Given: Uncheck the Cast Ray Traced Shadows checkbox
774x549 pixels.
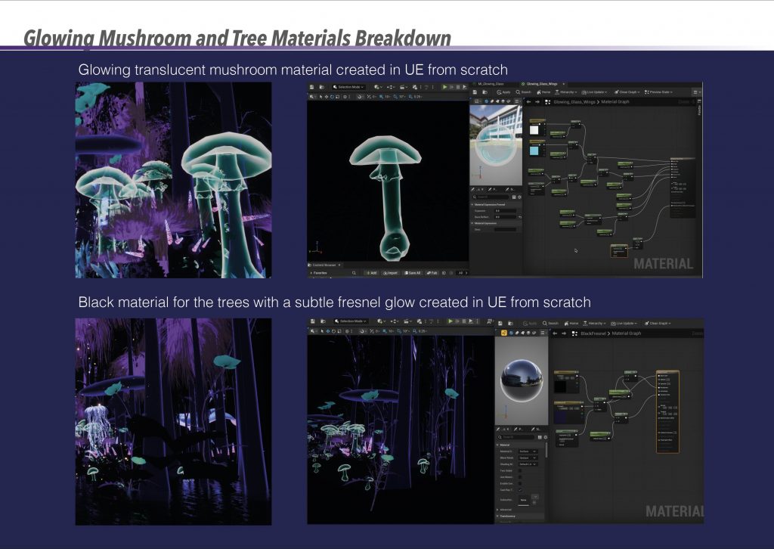Looking at the screenshot, I should (519, 489).
